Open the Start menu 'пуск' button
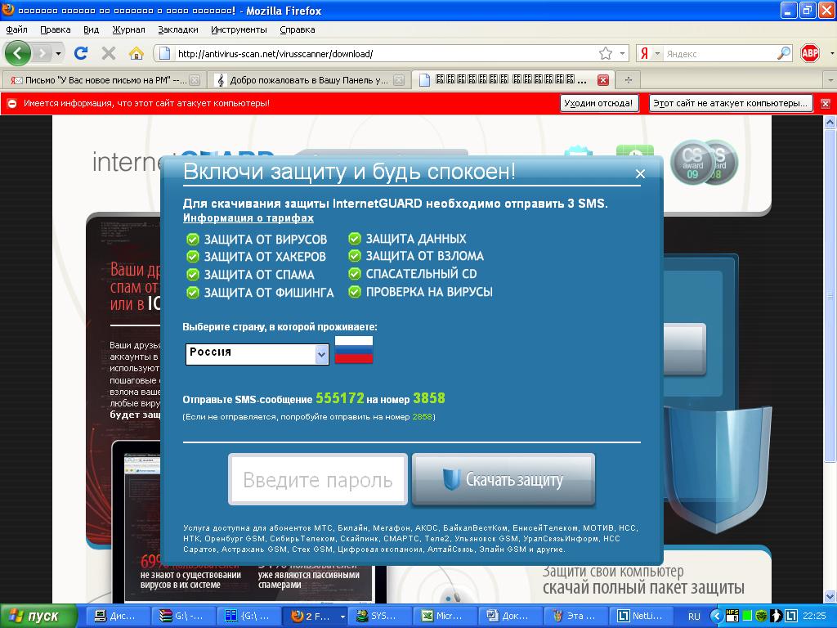This screenshot has height=628, width=837. click(38, 616)
